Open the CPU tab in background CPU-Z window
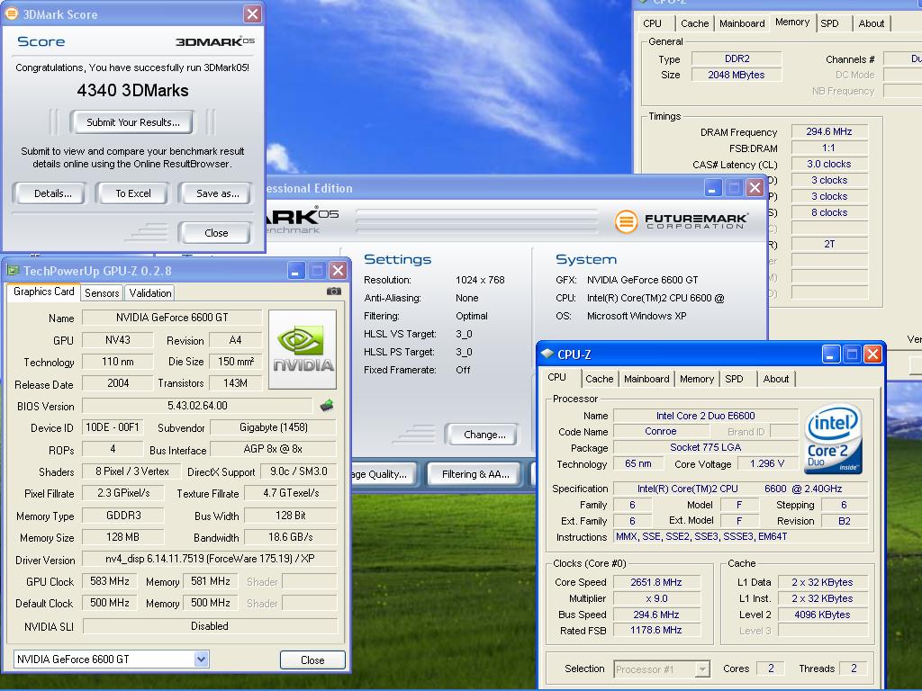 coord(652,23)
